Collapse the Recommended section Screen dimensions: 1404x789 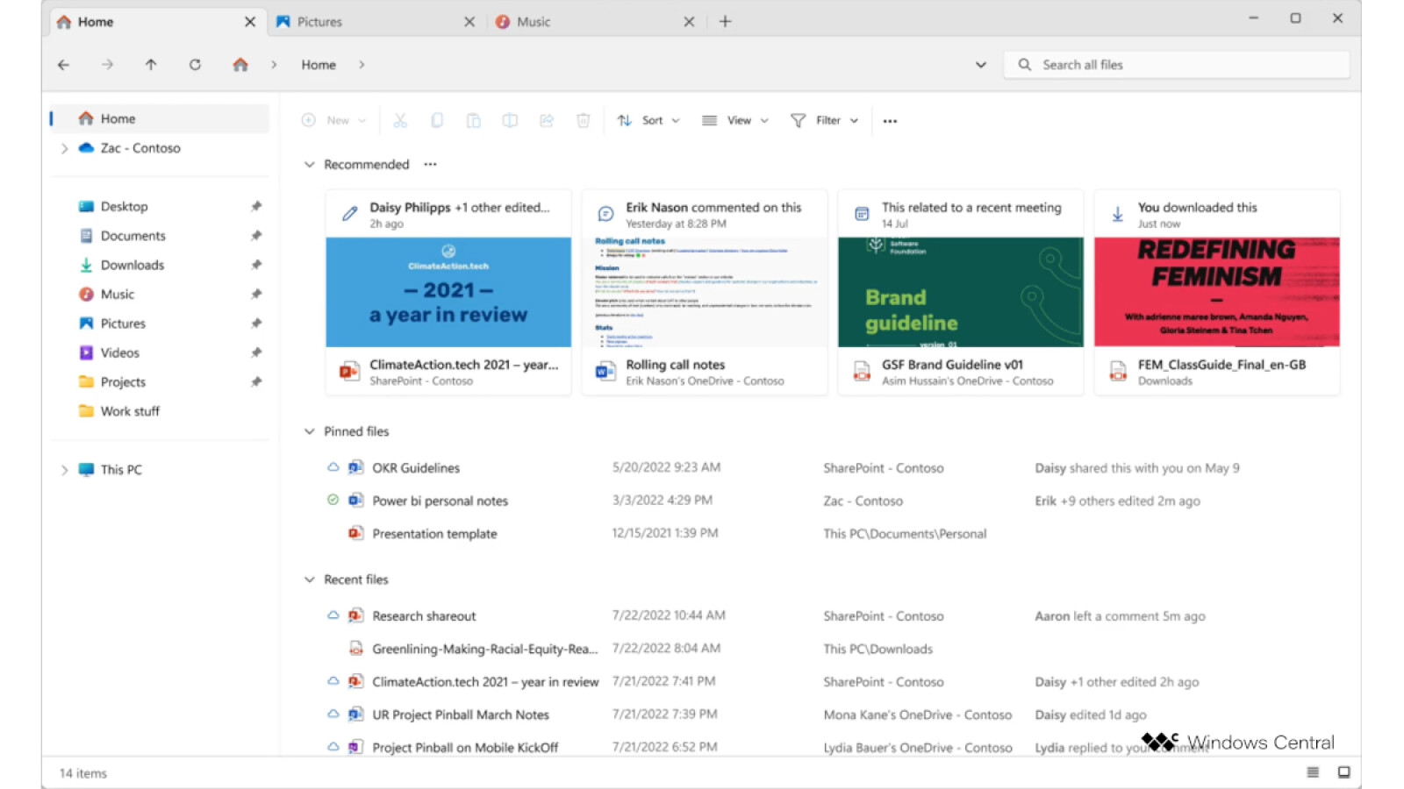(309, 164)
